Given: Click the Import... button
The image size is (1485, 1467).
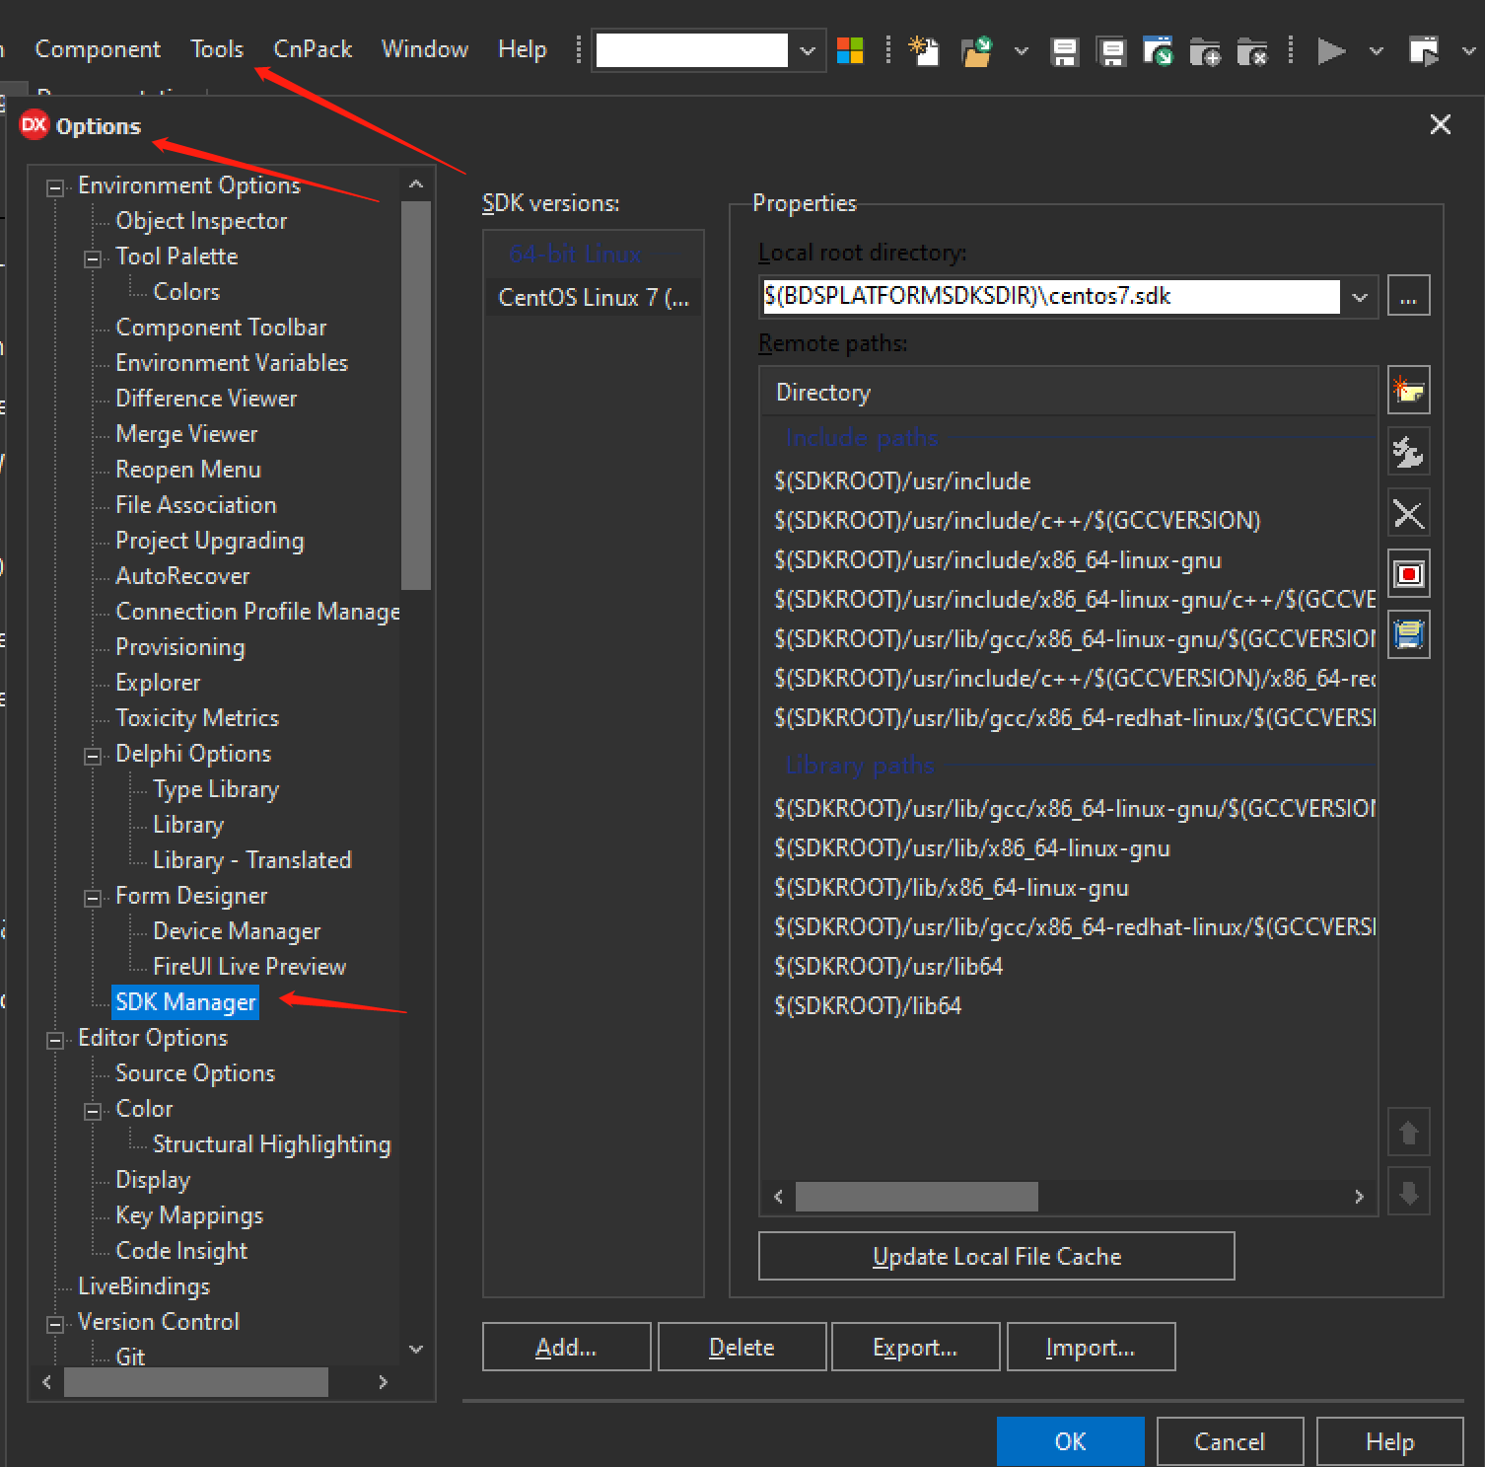Looking at the screenshot, I should [1091, 1347].
